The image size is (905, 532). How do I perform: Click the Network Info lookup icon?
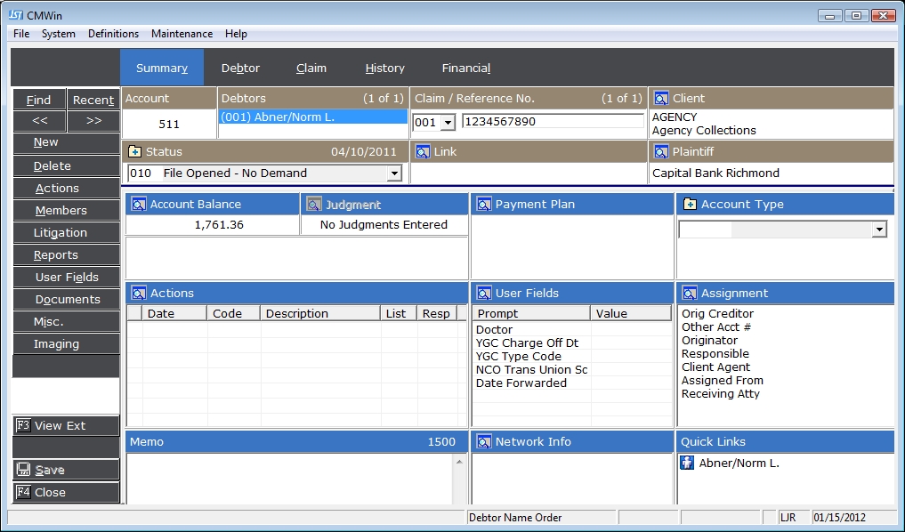484,442
